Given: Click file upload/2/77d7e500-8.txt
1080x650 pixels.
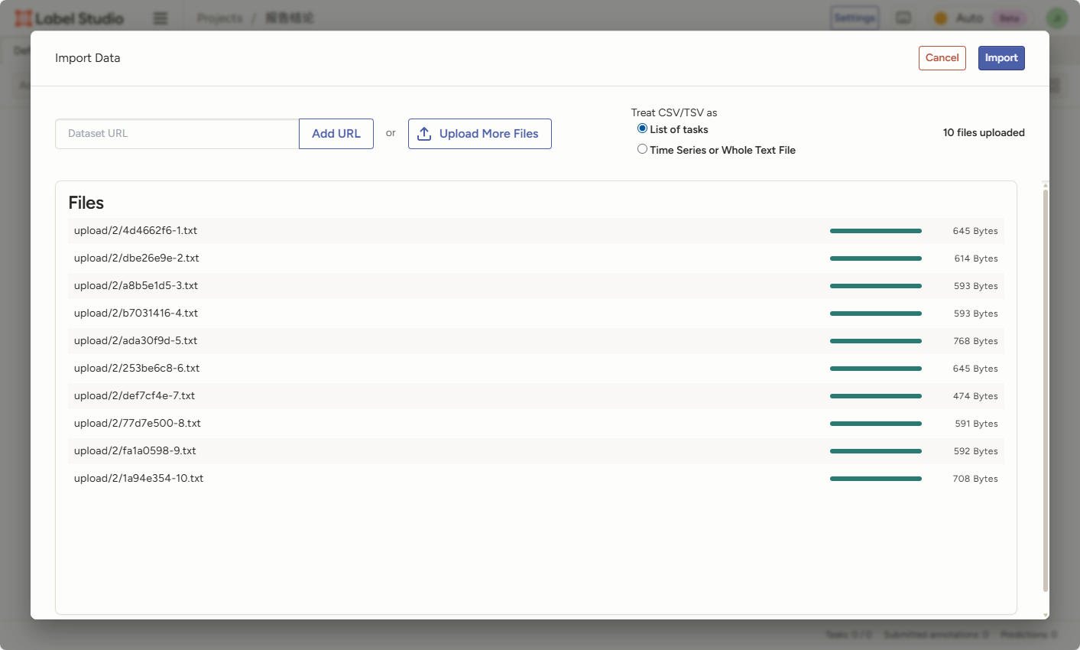Looking at the screenshot, I should [138, 423].
